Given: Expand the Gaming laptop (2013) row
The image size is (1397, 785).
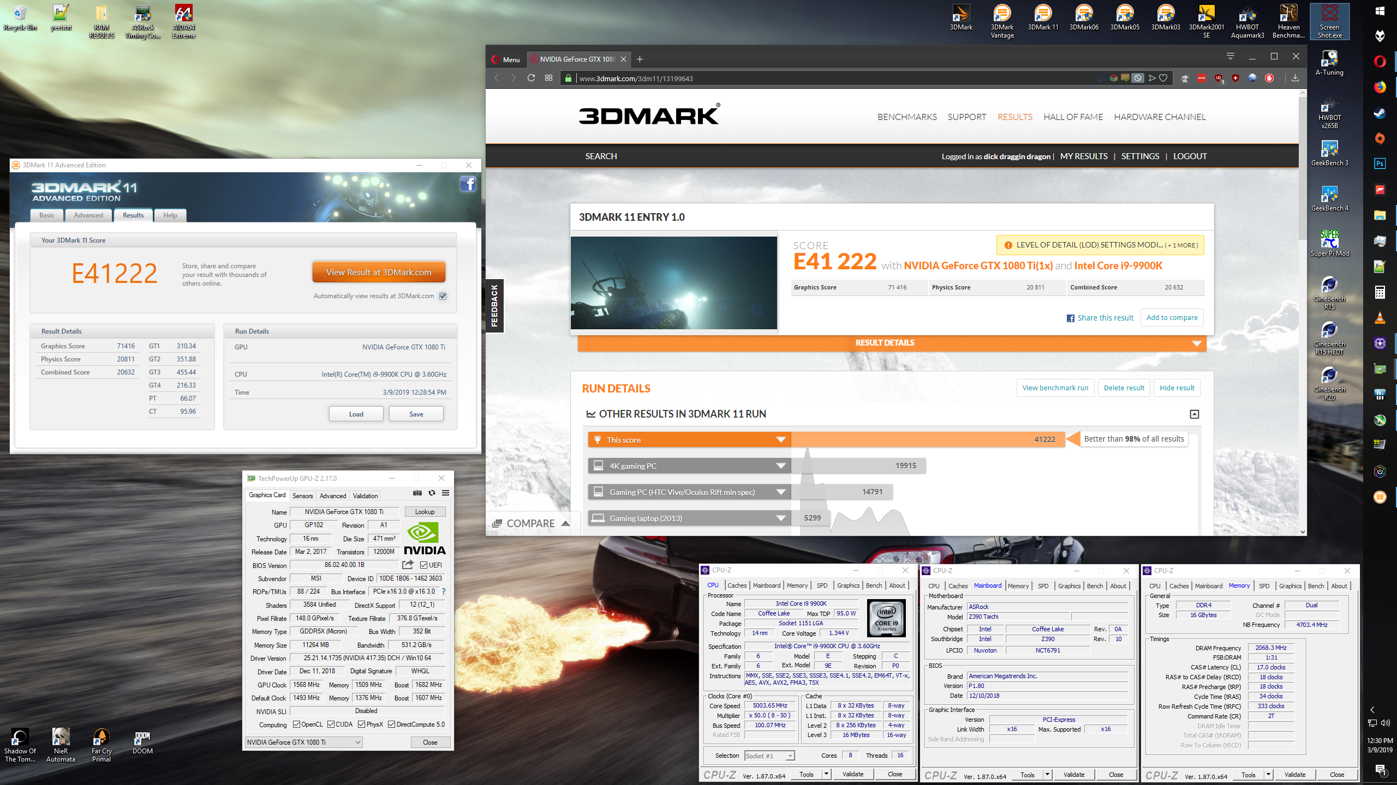Looking at the screenshot, I should pos(781,518).
